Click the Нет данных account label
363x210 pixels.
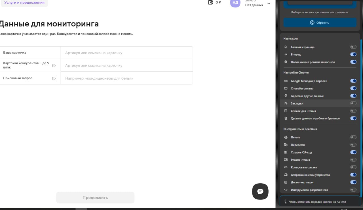point(254,5)
